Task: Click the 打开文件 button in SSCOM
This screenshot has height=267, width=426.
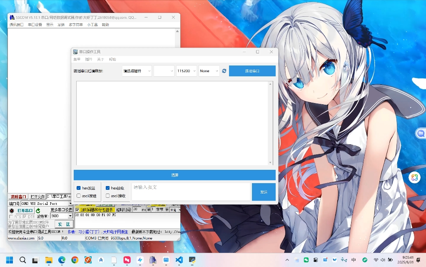Action: coord(37,196)
